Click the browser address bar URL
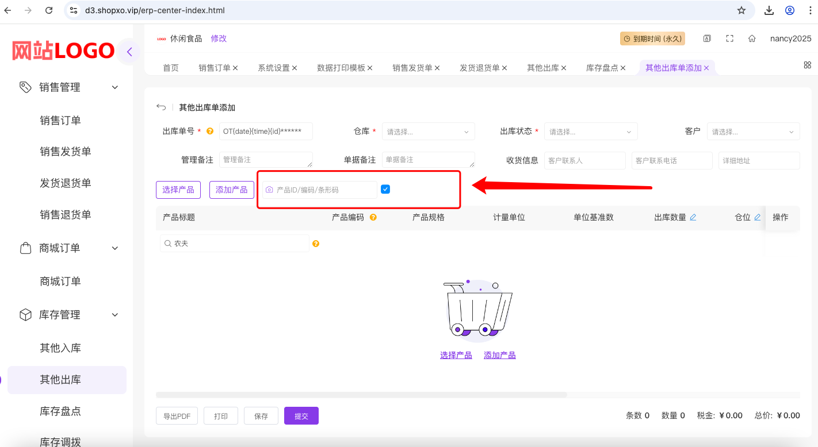The height and width of the screenshot is (447, 818). point(155,10)
